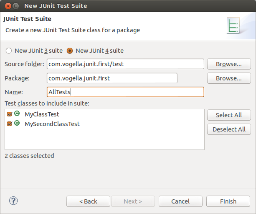The width and height of the screenshot is (256, 214).
Task: Click the Deselect All button
Action: coord(229,129)
